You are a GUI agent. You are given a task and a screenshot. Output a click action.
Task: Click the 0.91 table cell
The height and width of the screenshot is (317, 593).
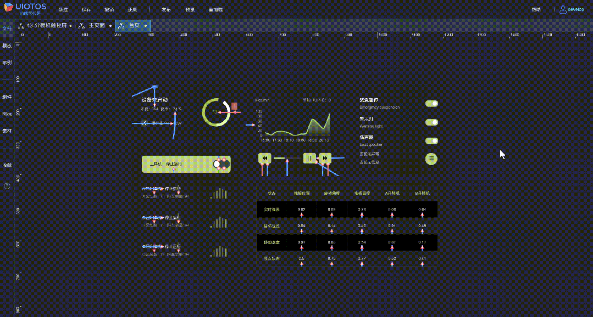392,225
